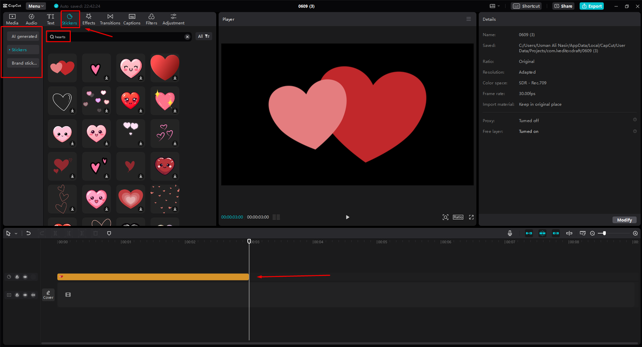Hide the sticker track
Screen dimensions: 642x347
(25, 277)
